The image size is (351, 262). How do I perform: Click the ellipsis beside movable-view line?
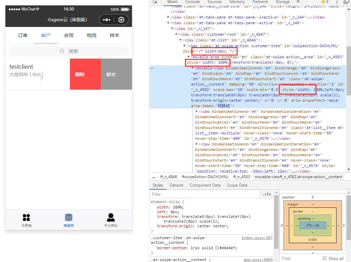pos(152,68)
